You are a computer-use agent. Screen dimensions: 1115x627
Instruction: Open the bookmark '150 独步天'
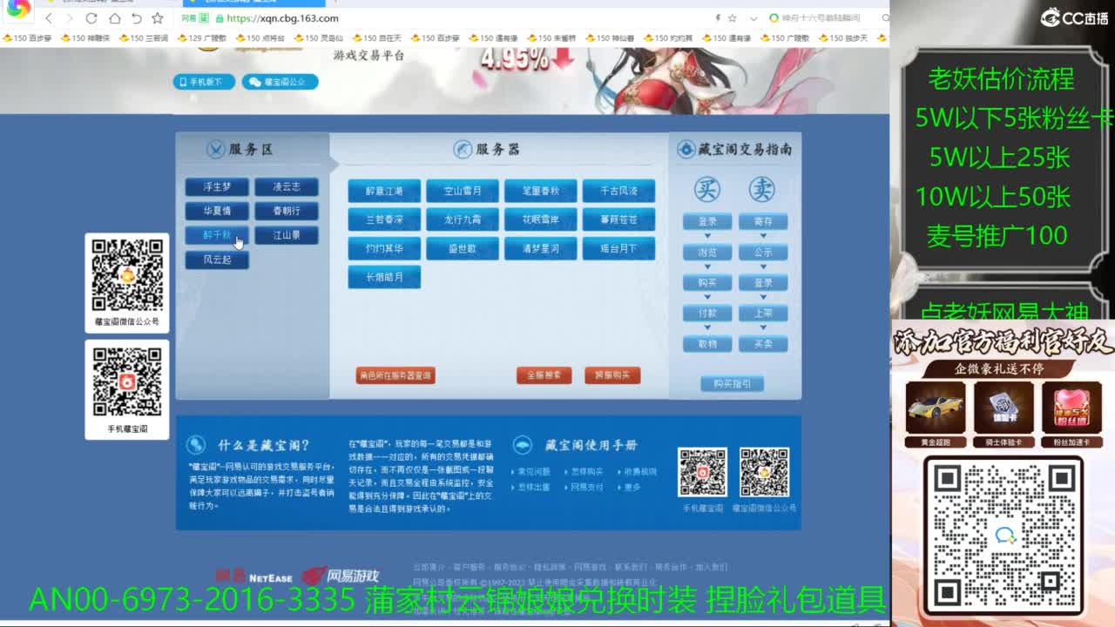[x=844, y=38]
